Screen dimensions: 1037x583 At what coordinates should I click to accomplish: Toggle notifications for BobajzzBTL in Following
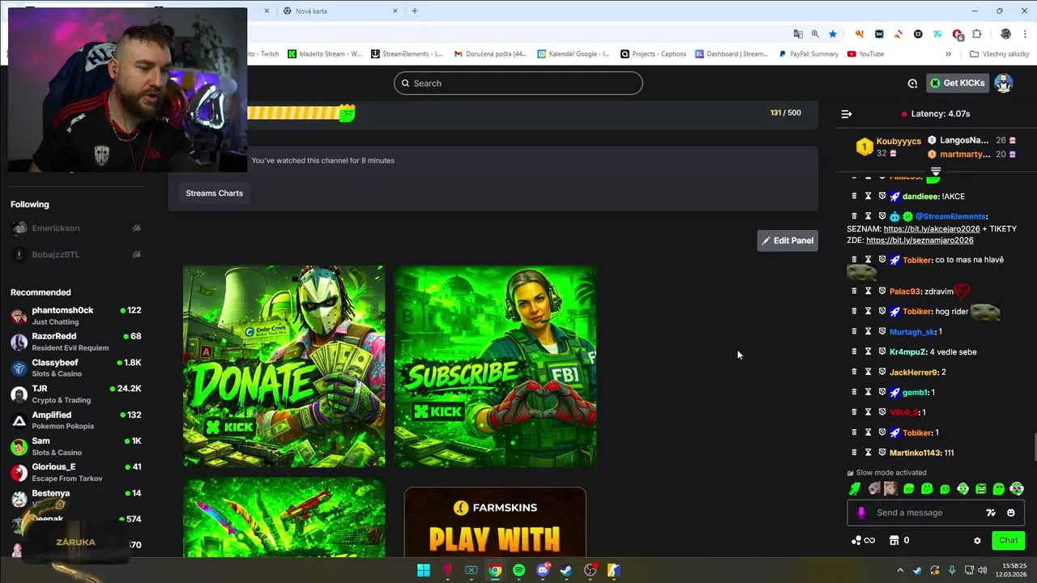136,254
